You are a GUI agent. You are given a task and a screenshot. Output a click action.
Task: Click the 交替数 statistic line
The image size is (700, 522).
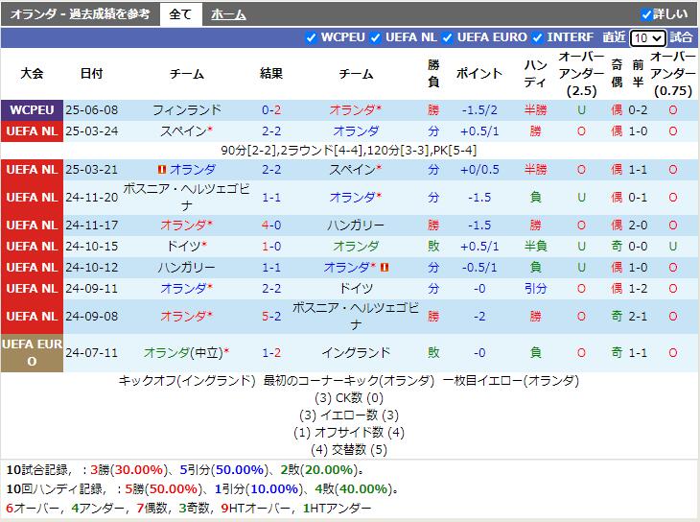(x=349, y=450)
